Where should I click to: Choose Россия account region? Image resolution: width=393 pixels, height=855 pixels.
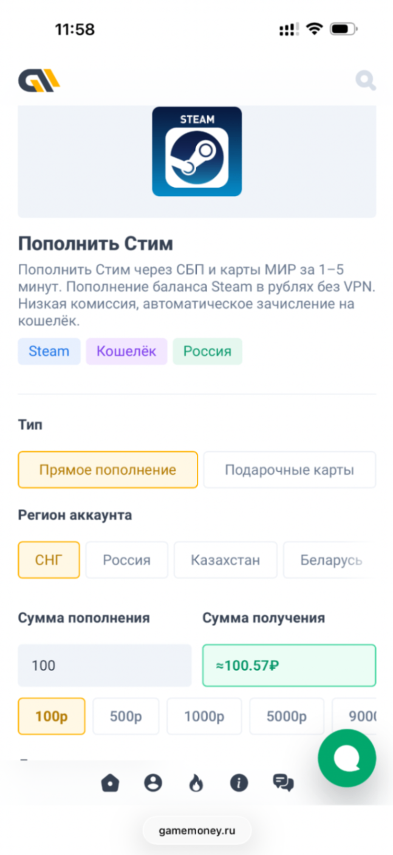click(x=126, y=560)
